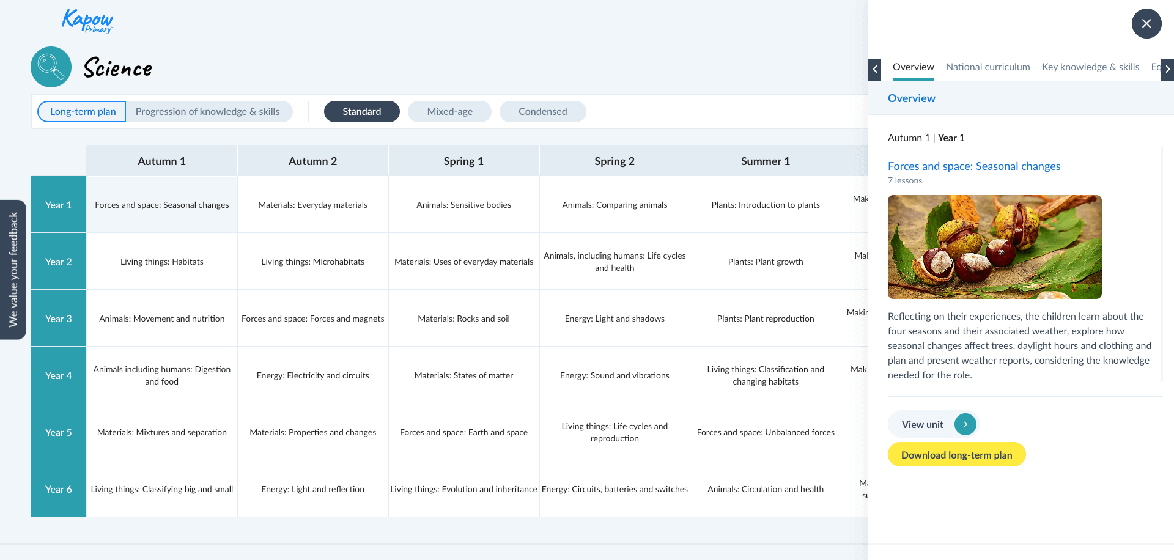This screenshot has height=560, width=1174.
Task: Open the 'We value your feedback' side tab
Action: point(13,270)
